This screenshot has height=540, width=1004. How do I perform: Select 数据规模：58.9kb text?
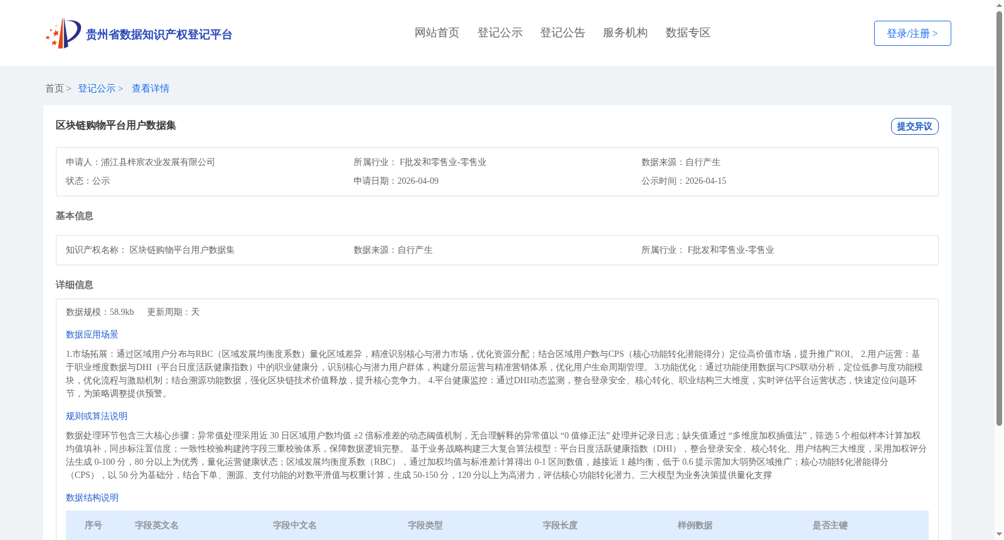coord(100,312)
